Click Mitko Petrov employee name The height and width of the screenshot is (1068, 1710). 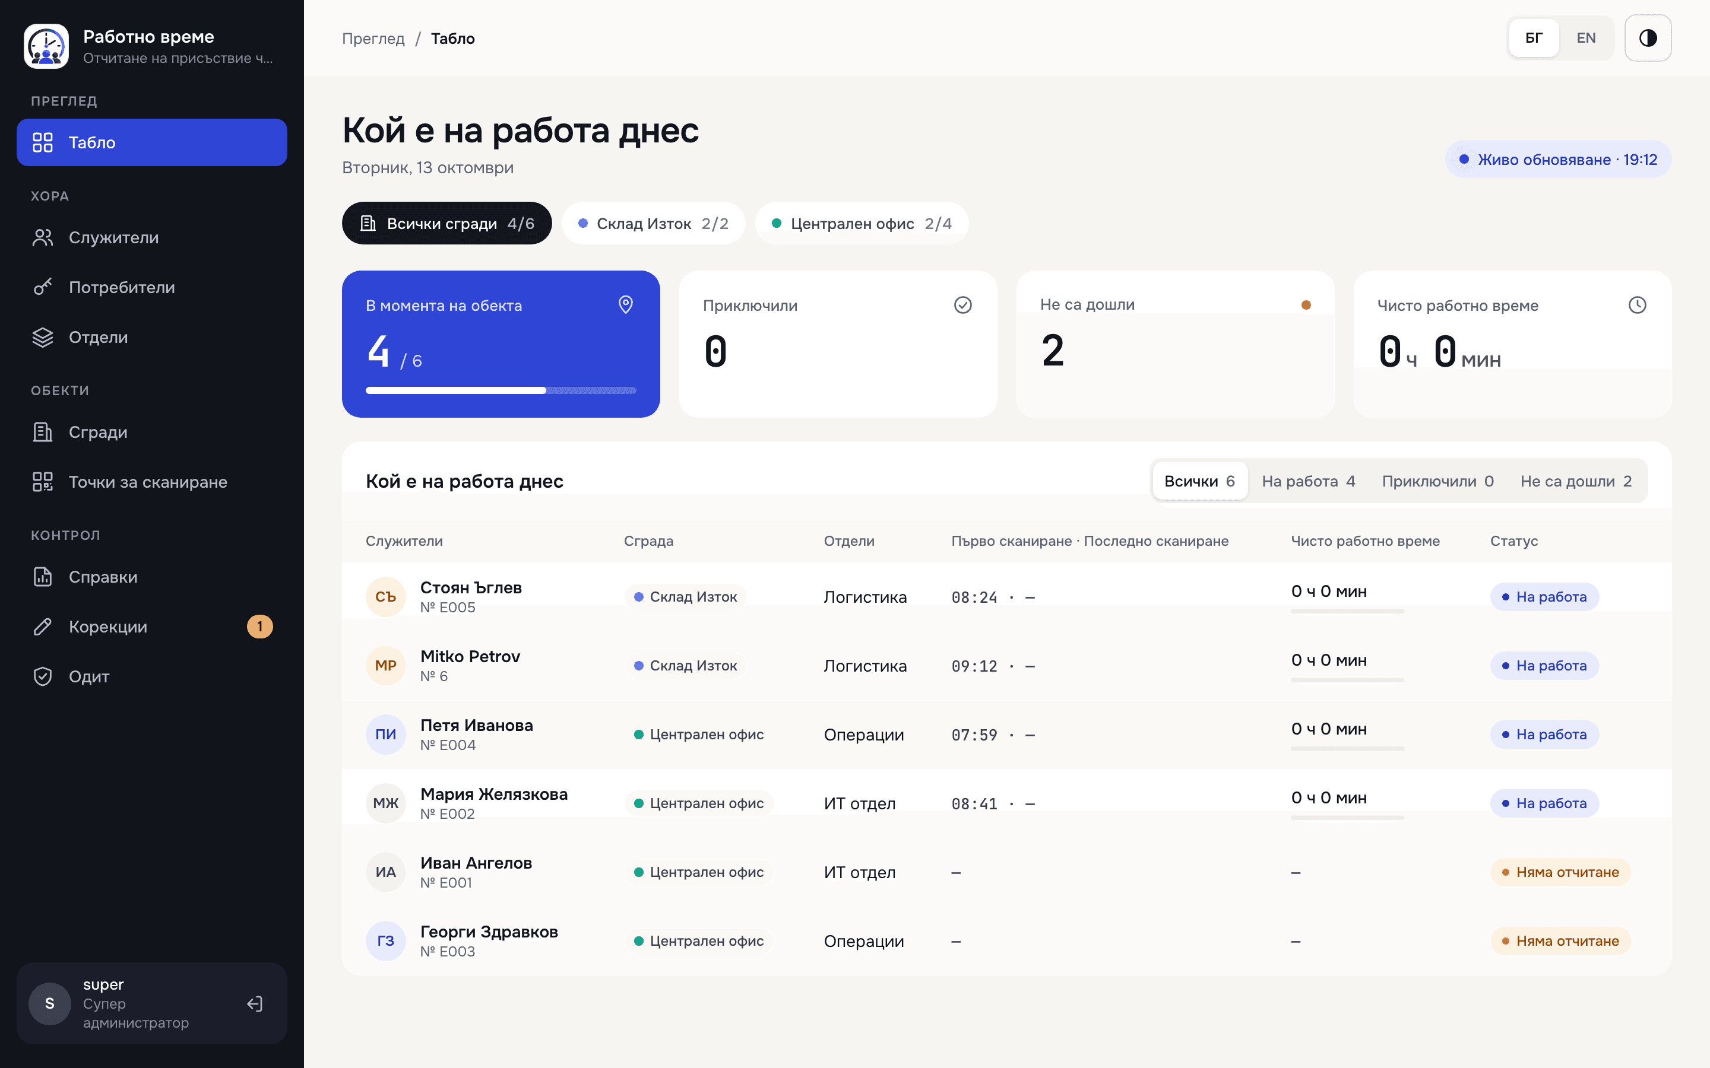(x=470, y=656)
